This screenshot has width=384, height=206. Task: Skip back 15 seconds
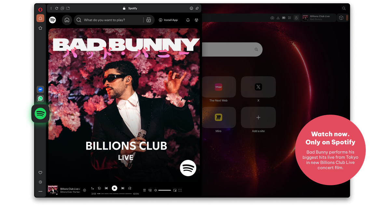point(99,188)
